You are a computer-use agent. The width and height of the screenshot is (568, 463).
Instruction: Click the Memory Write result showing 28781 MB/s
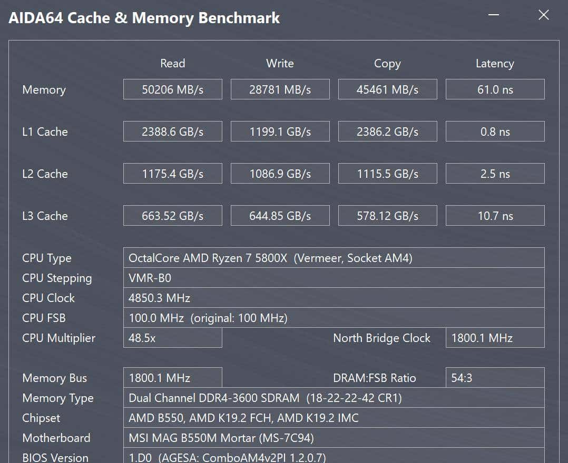(280, 89)
